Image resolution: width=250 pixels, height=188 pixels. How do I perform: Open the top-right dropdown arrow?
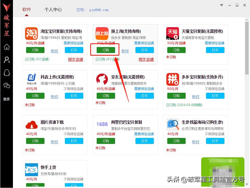click(221, 5)
